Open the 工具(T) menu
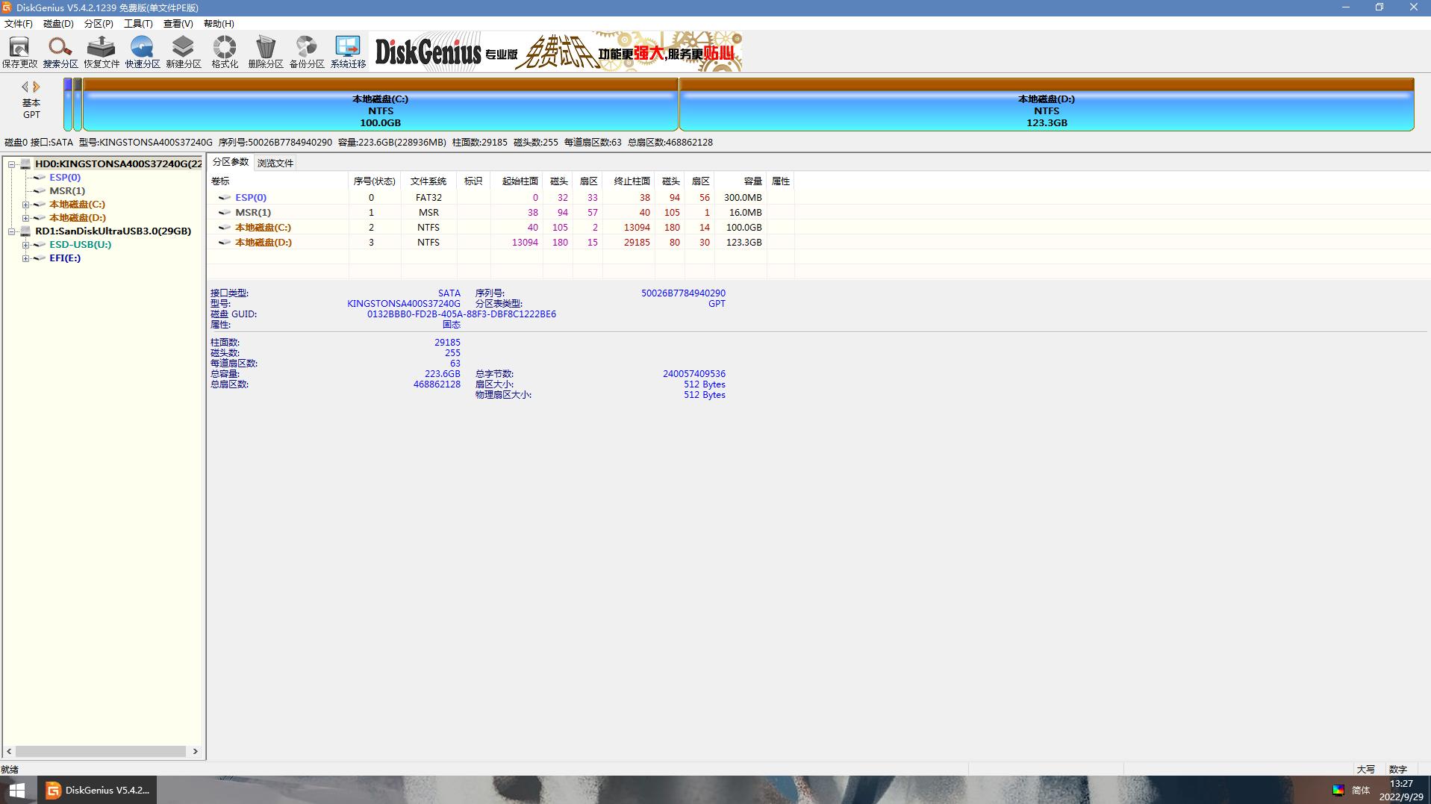This screenshot has width=1431, height=804. 137,24
